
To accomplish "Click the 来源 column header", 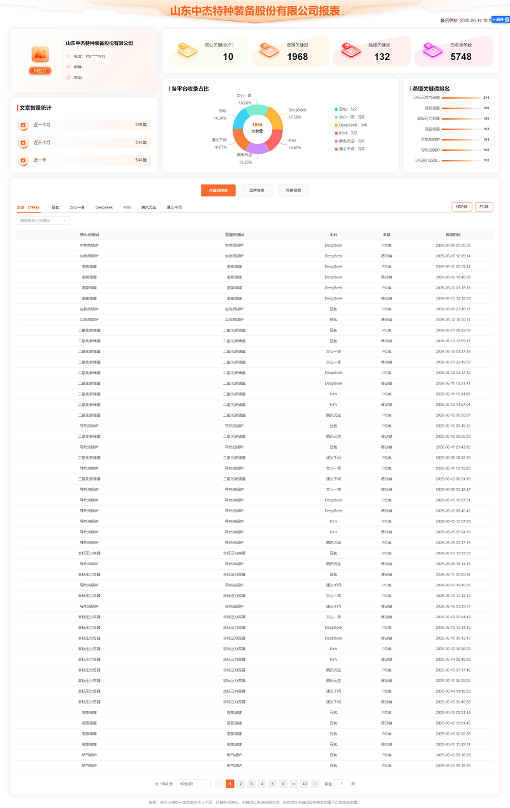I will pos(387,234).
